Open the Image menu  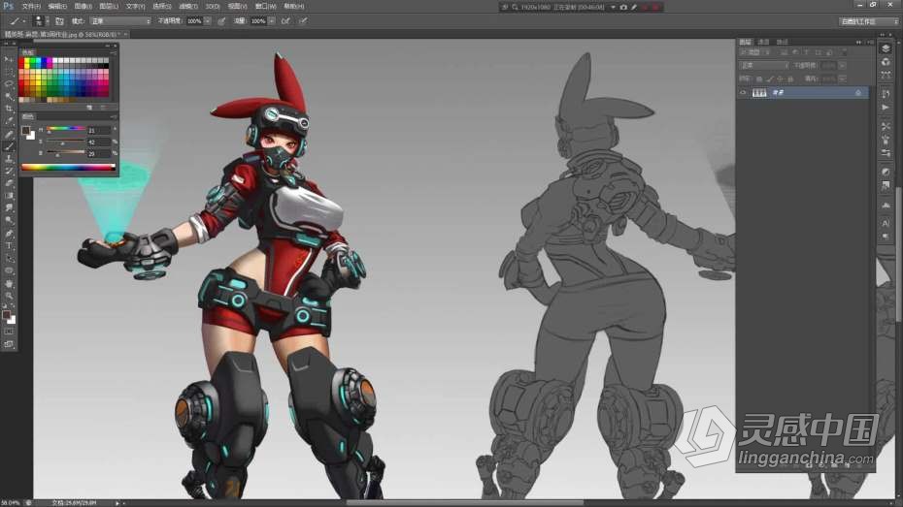tap(83, 7)
